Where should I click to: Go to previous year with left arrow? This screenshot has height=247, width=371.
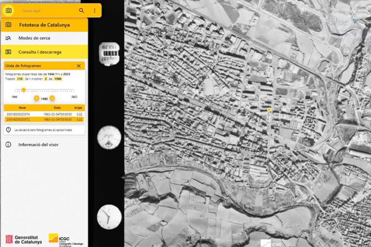pos(36,98)
